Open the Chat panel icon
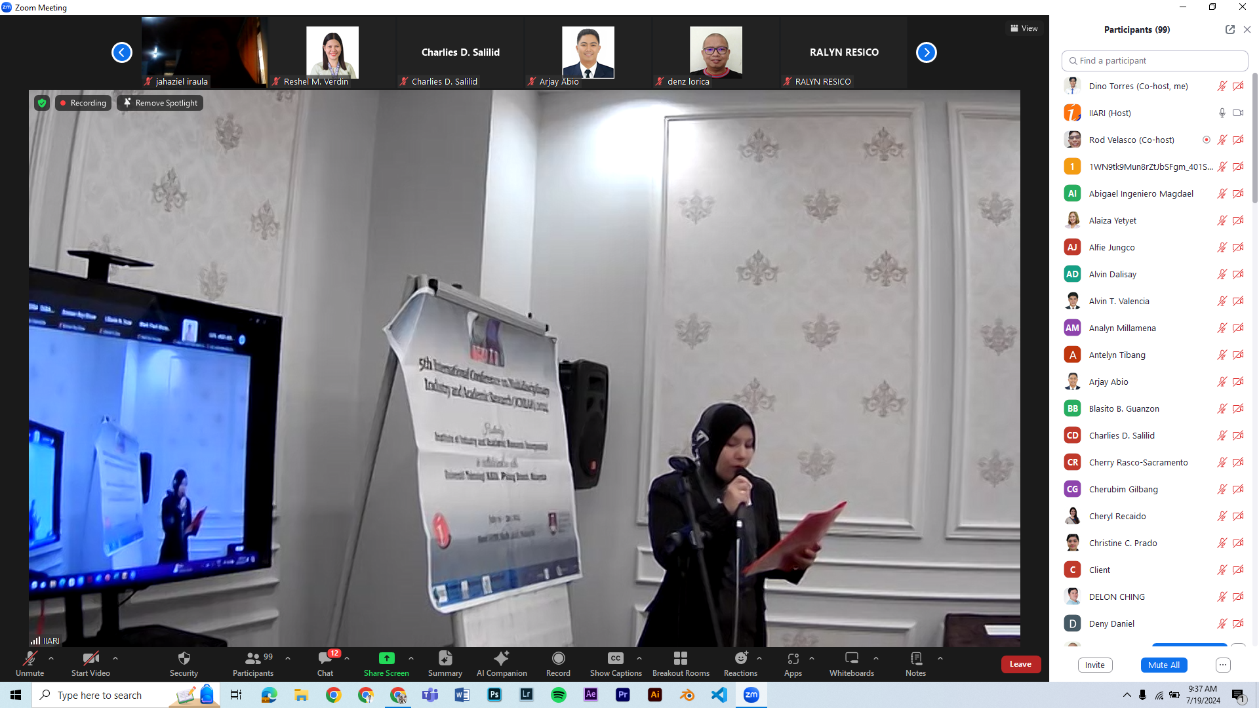The image size is (1259, 708). coord(325,658)
